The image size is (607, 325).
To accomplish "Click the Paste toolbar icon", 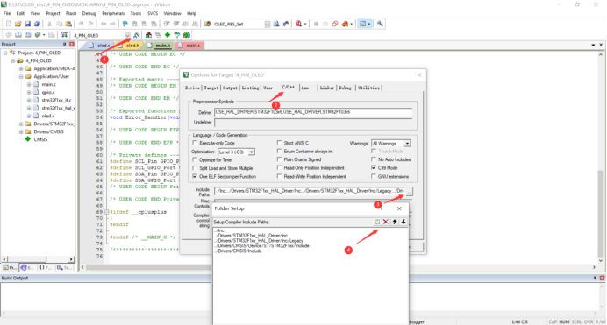I will coord(68,24).
